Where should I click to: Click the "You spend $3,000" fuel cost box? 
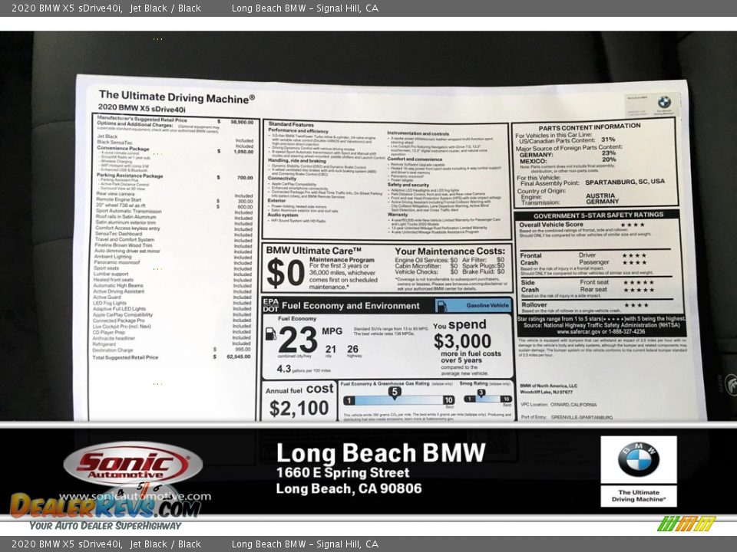click(x=464, y=341)
